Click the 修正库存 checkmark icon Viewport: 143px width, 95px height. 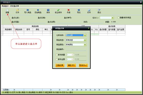pos(58,11)
